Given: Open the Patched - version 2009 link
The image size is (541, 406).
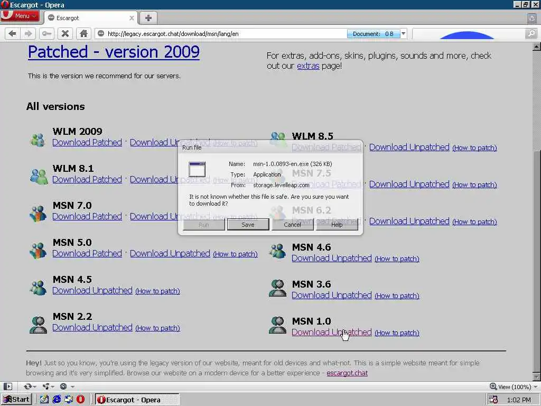Looking at the screenshot, I should [114, 52].
